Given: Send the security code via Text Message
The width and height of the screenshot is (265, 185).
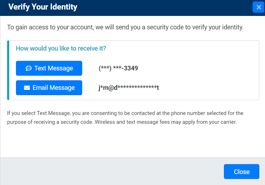Looking at the screenshot, I should 49,68.
